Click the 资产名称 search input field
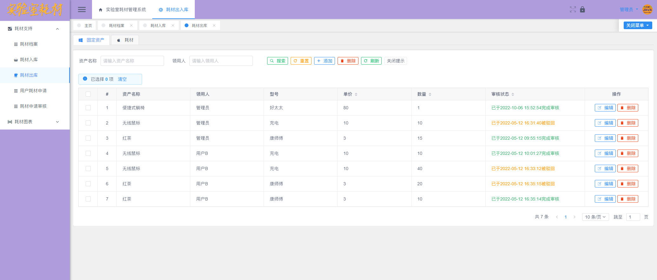Image resolution: width=657 pixels, height=280 pixels. pos(132,61)
